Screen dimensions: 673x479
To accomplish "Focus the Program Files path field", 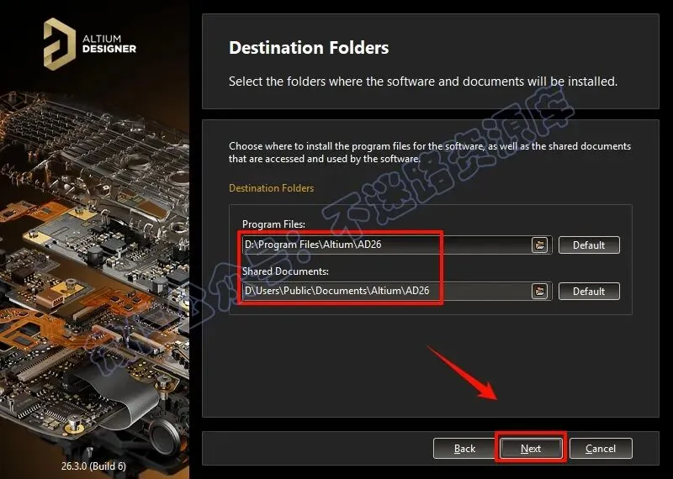I will point(386,245).
